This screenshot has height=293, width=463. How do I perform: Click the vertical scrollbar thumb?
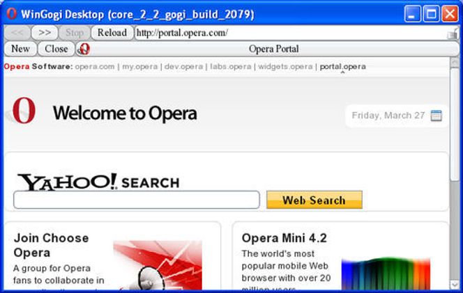[x=455, y=123]
